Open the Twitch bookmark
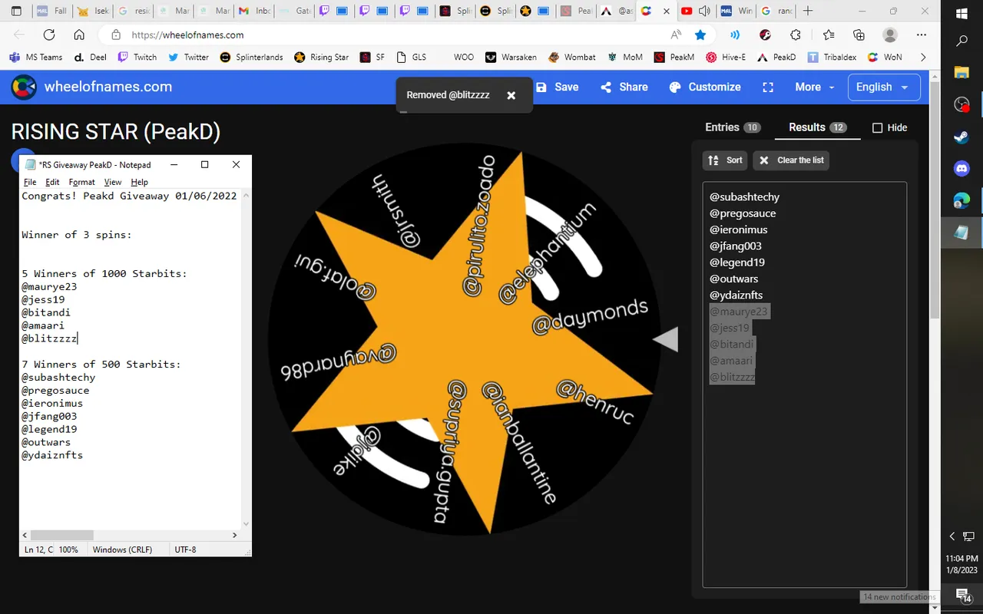Image resolution: width=983 pixels, height=614 pixels. point(137,57)
